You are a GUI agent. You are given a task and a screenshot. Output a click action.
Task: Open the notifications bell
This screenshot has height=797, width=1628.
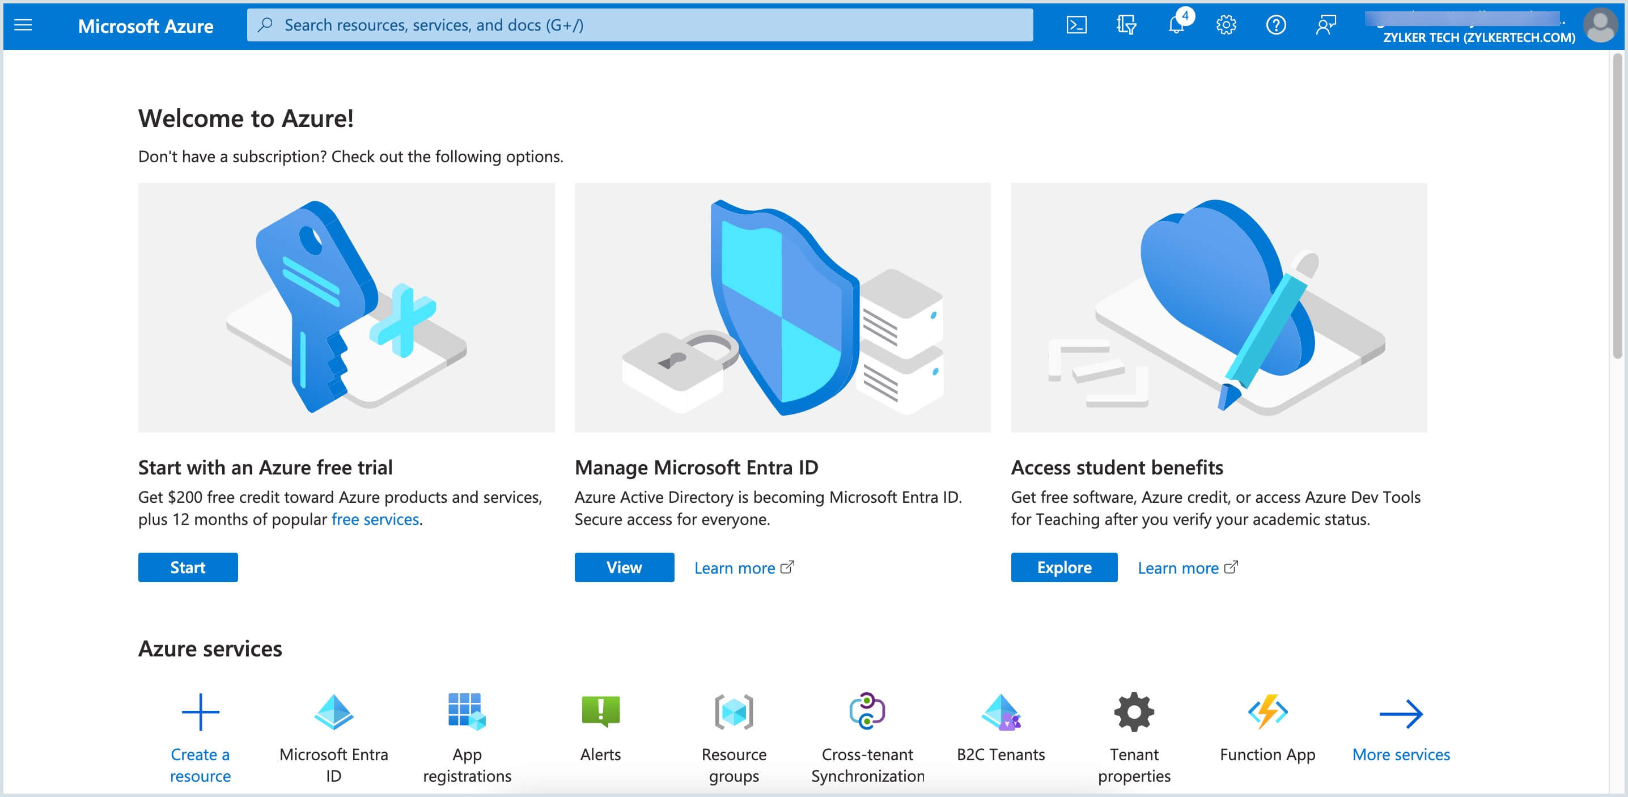click(x=1177, y=24)
